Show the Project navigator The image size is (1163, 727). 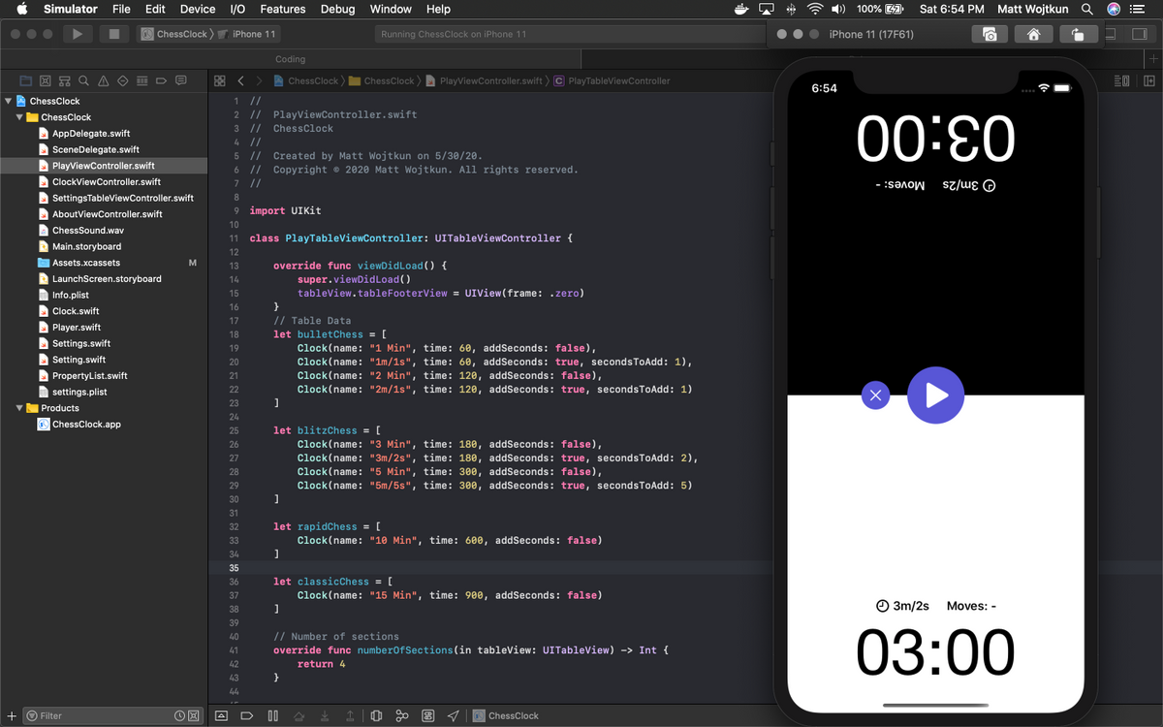point(26,80)
